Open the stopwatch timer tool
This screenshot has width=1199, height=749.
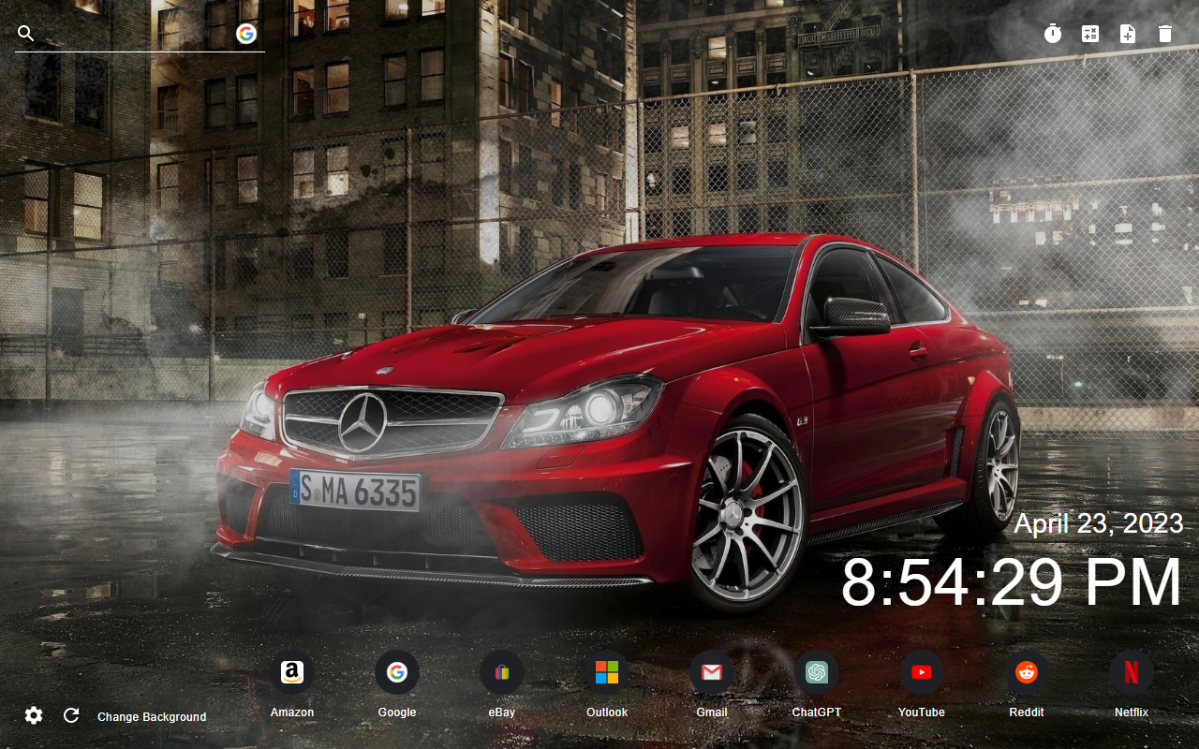(x=1052, y=33)
